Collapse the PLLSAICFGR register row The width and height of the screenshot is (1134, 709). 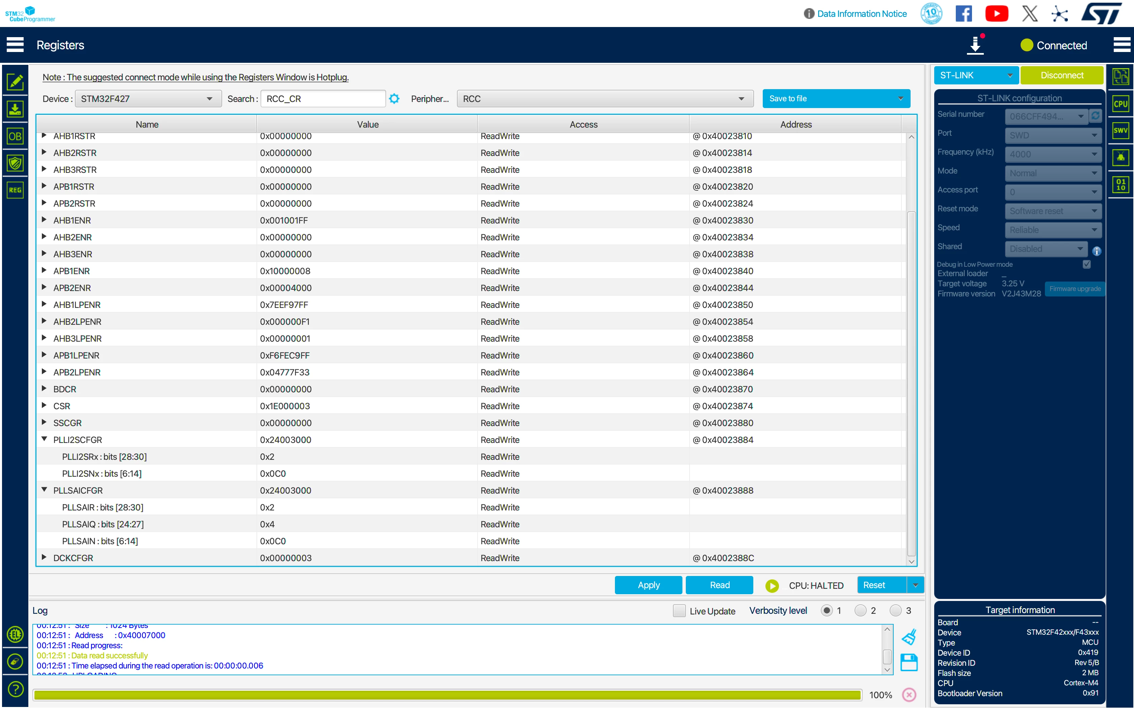44,490
